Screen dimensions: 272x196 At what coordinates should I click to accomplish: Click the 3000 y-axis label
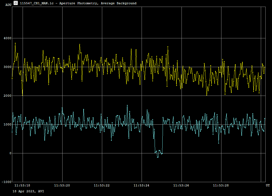(7, 67)
